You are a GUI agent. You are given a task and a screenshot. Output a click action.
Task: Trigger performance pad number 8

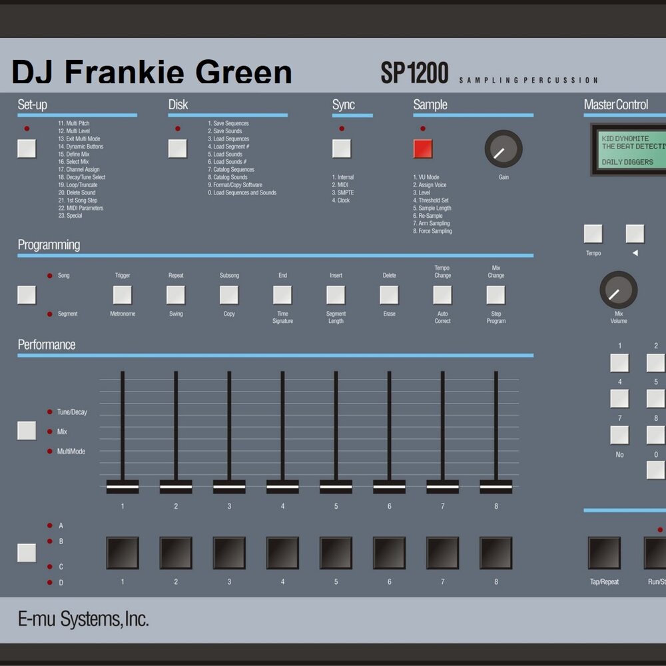[496, 553]
